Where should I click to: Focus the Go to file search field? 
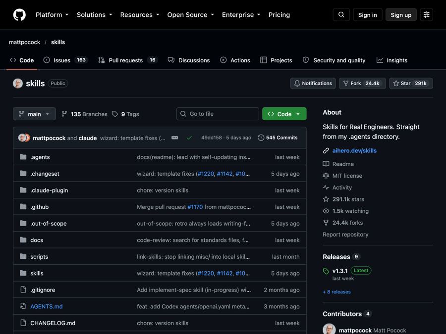pos(218,114)
